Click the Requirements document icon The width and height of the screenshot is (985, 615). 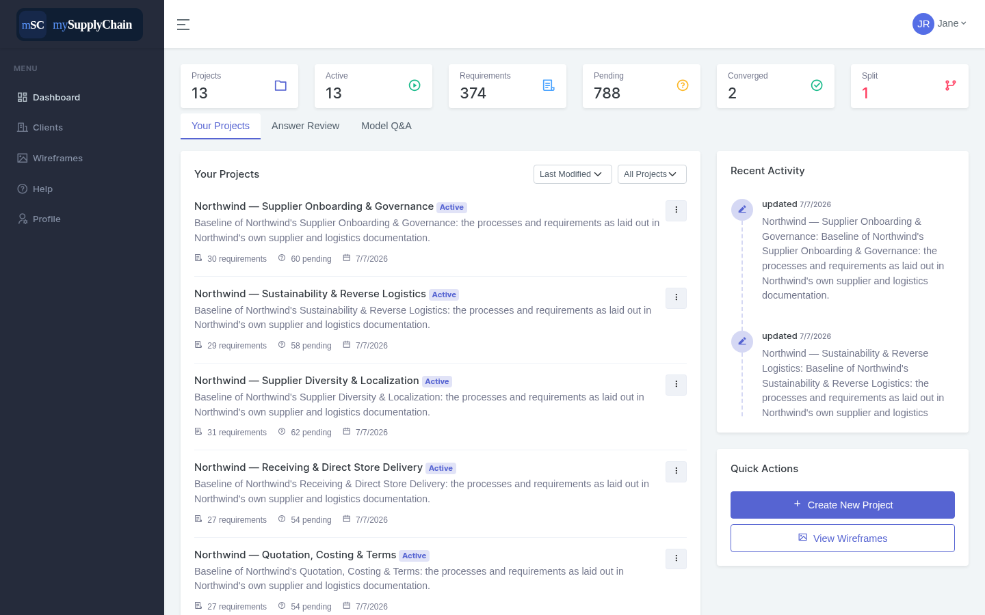(x=549, y=85)
